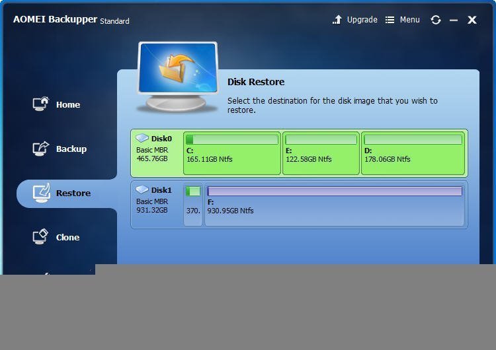Click the C: partition usage bar
Viewport: 496px width, 350px height.
point(232,139)
